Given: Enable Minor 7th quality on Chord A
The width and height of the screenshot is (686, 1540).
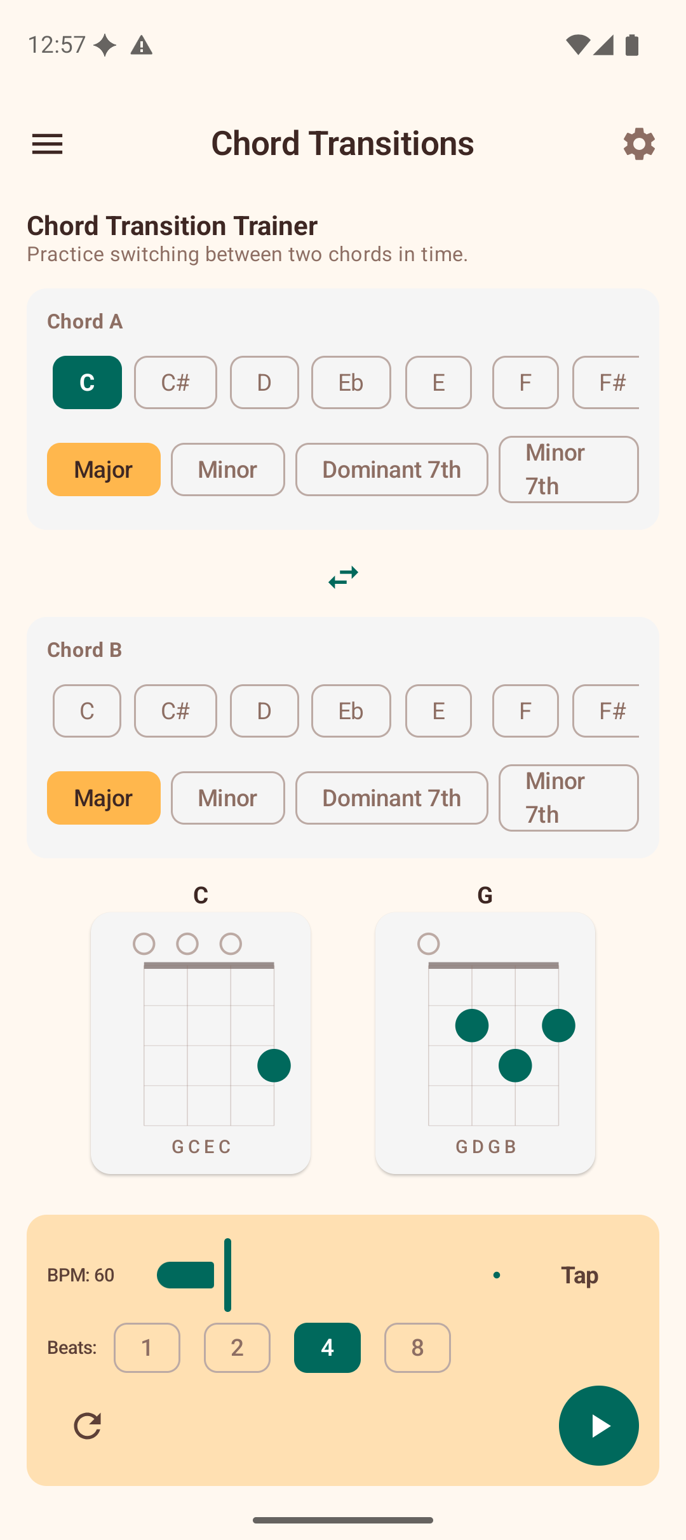Looking at the screenshot, I should [568, 469].
